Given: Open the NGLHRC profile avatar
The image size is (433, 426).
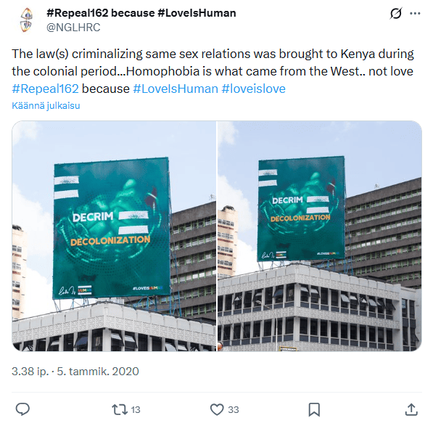Looking at the screenshot, I should pos(26,20).
